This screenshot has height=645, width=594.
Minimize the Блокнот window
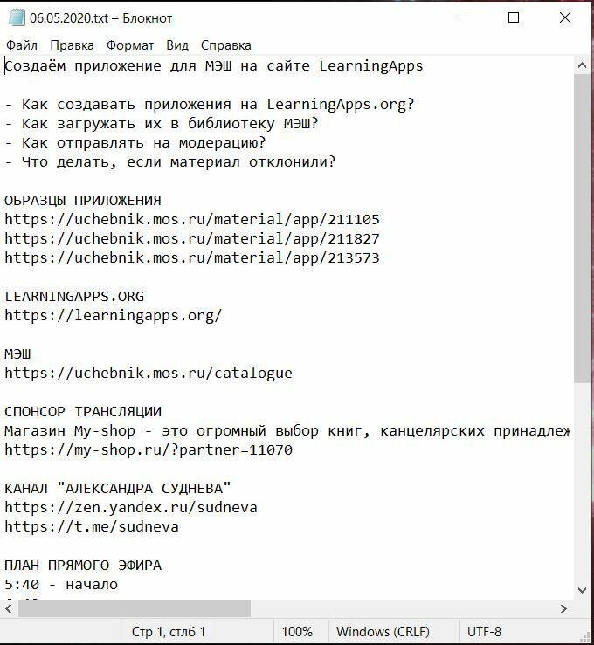463,17
